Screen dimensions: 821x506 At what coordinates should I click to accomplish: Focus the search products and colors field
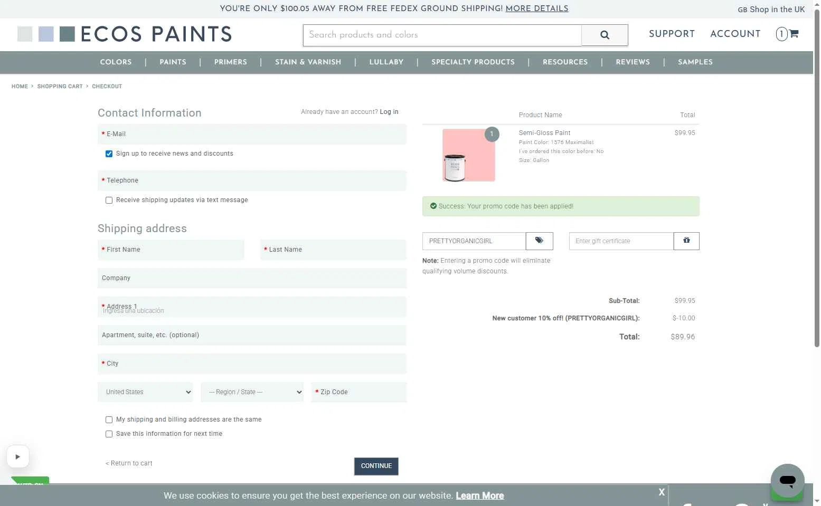442,35
